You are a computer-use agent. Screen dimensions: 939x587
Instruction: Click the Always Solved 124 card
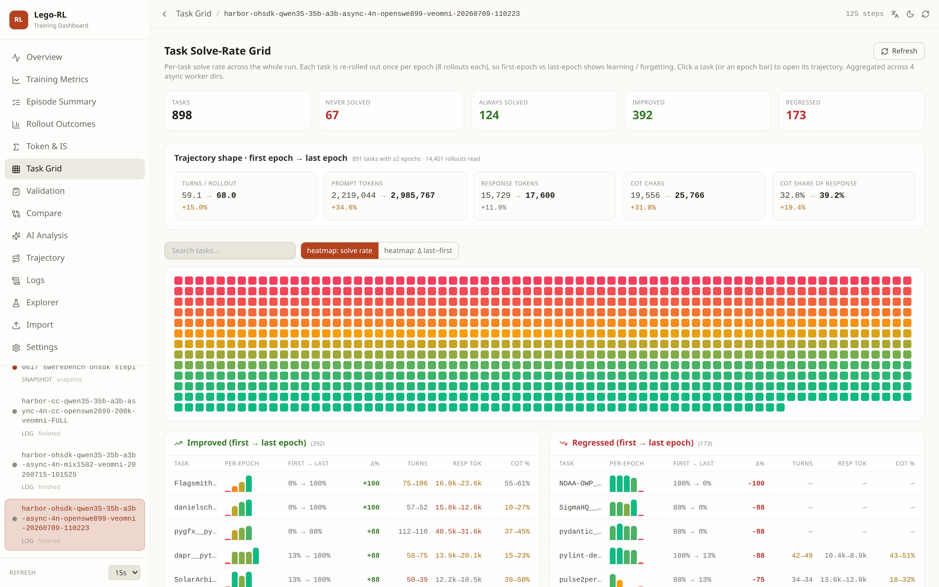[x=544, y=111]
